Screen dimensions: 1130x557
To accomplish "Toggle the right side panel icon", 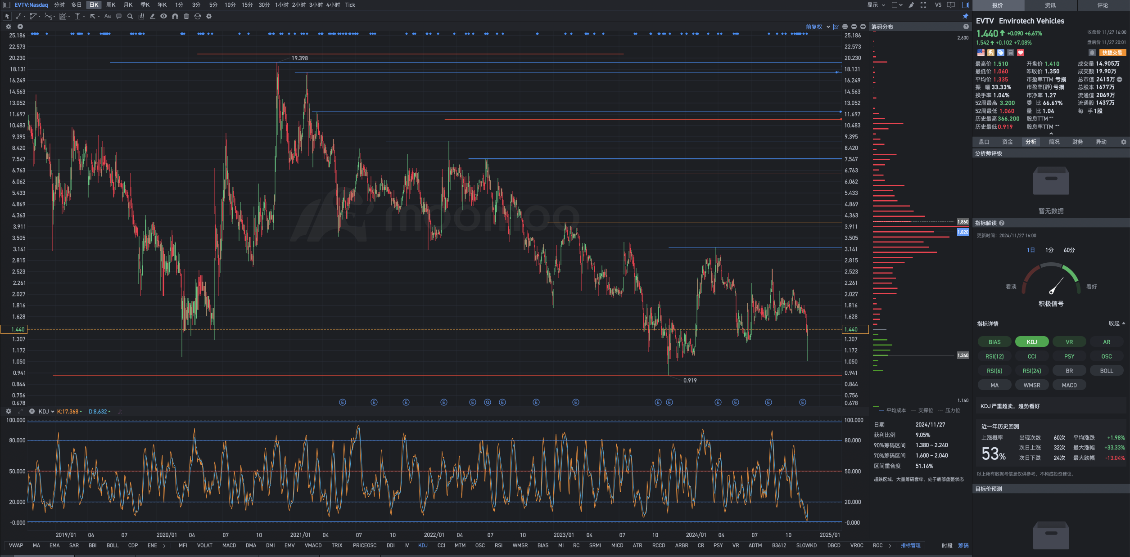I will pyautogui.click(x=966, y=5).
